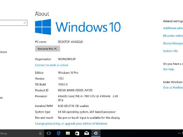Click the Product ID 00330-80000-00000-AA170
183x137 pixels.
point(75,90)
